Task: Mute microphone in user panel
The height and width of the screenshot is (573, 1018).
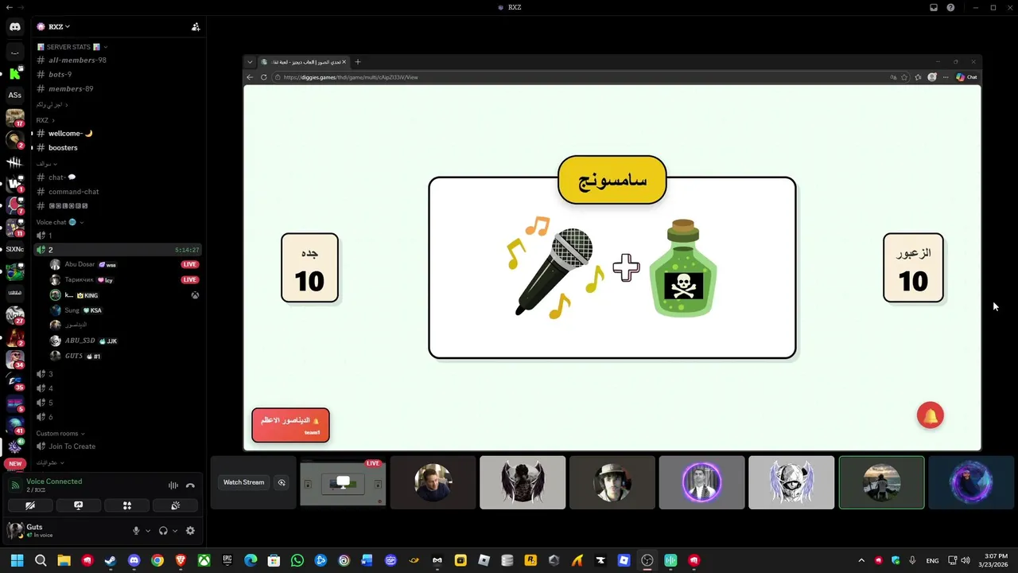Action: pos(136,531)
